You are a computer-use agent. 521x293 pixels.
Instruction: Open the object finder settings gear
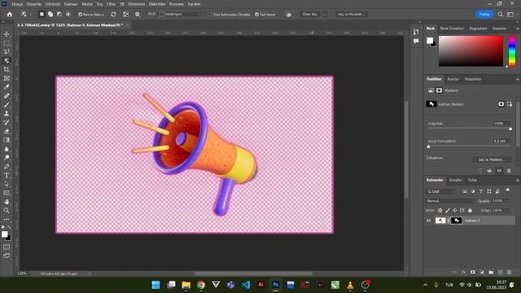[x=138, y=15]
